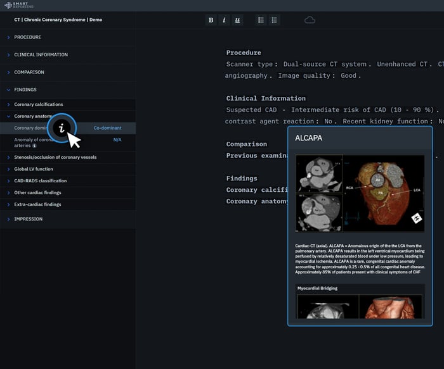Insert a numbered list
444x369 pixels.
click(x=274, y=20)
